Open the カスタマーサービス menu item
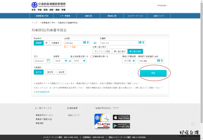This screenshot has width=203, height=140. 136,16
